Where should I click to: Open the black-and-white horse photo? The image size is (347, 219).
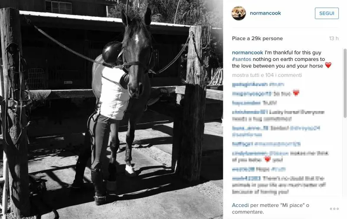(x=111, y=110)
